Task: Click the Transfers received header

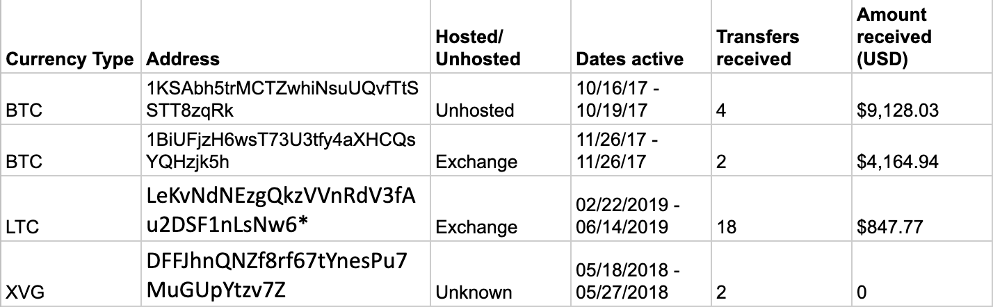Action: click(x=757, y=47)
